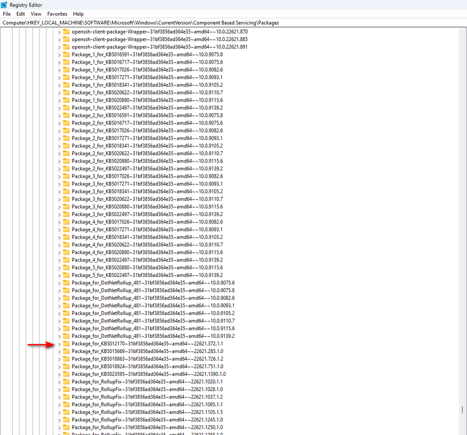Click folder icon of Package_1_for_KB5017271
The height and width of the screenshot is (435, 467).
pos(66,77)
